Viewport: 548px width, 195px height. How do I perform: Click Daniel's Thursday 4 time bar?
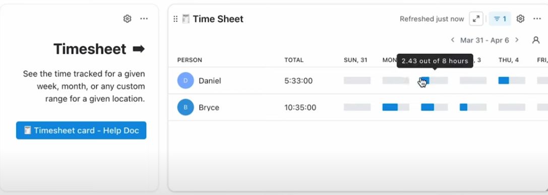pyautogui.click(x=512, y=81)
